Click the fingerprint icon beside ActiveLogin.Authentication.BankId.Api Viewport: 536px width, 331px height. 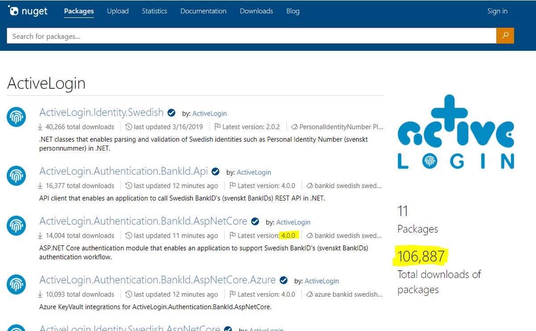tap(16, 176)
